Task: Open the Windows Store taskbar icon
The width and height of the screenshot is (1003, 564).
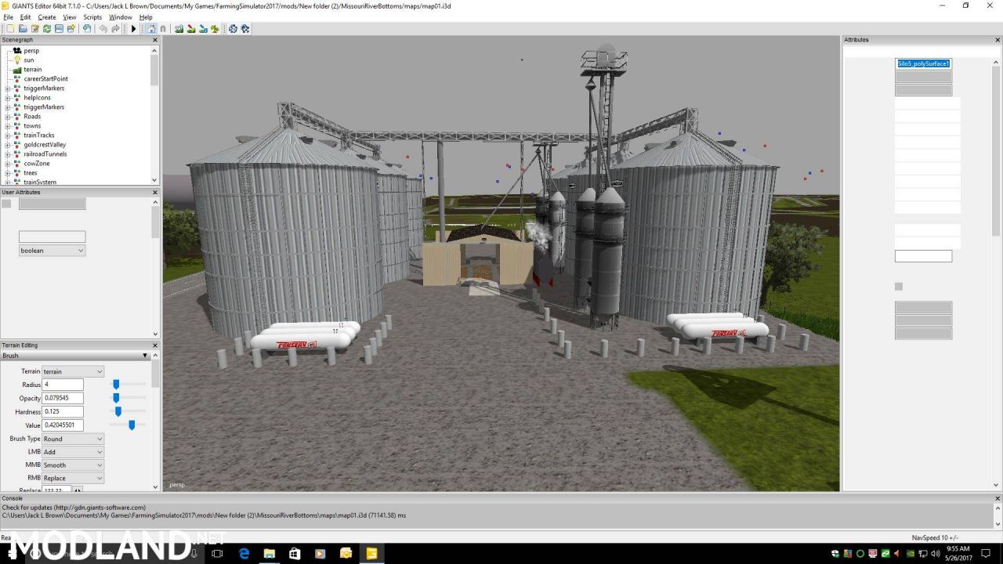Action: tap(295, 554)
